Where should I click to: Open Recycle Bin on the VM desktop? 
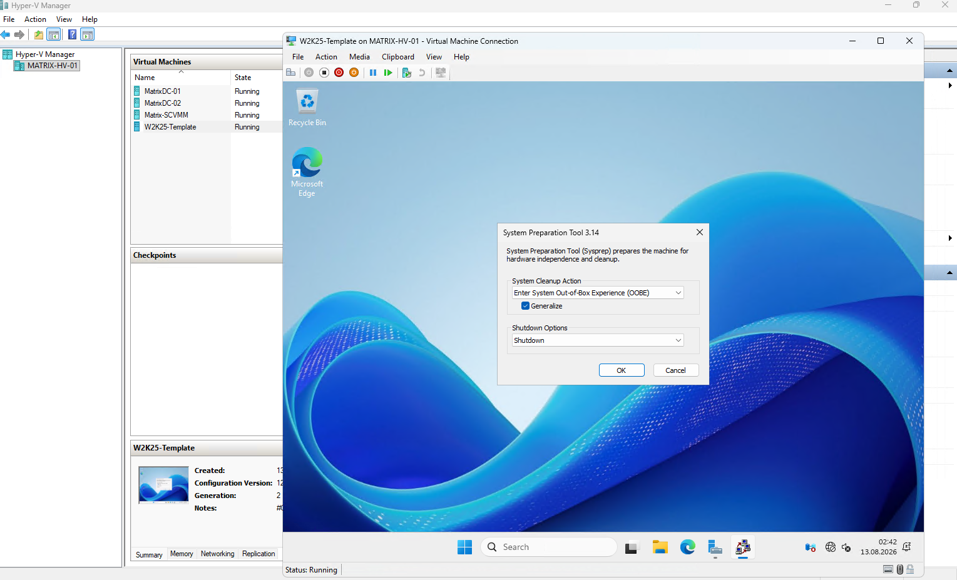click(307, 108)
